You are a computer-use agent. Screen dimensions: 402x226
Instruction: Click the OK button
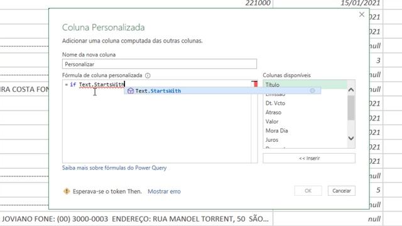pyautogui.click(x=308, y=191)
